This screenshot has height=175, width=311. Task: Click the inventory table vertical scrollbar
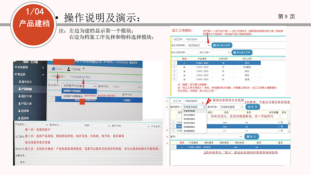[x=289, y=126]
